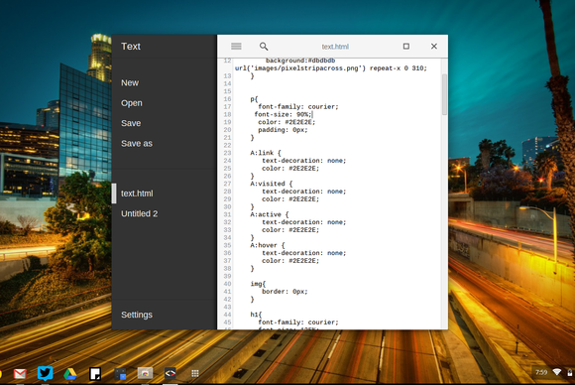Select Save as in the sidebar
Screen dimensions: 575x385
click(137, 144)
